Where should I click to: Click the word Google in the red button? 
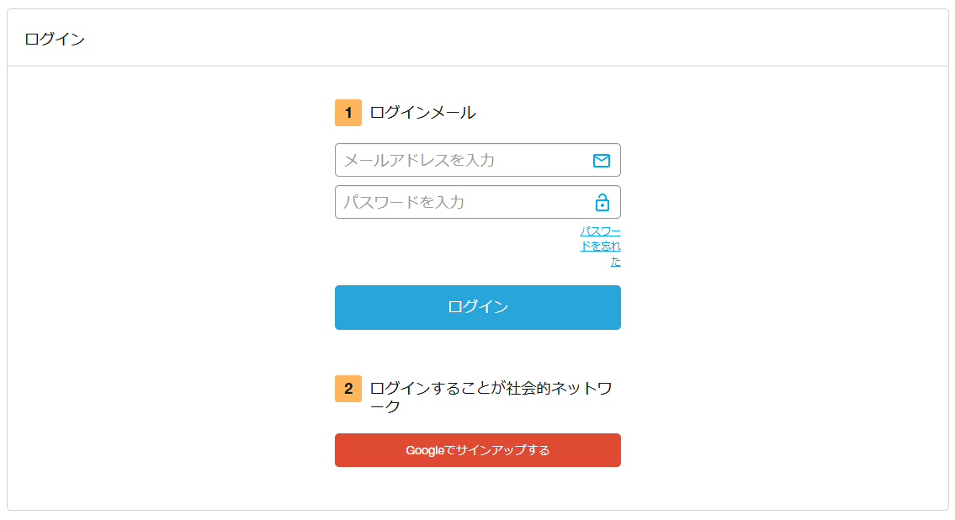point(425,450)
